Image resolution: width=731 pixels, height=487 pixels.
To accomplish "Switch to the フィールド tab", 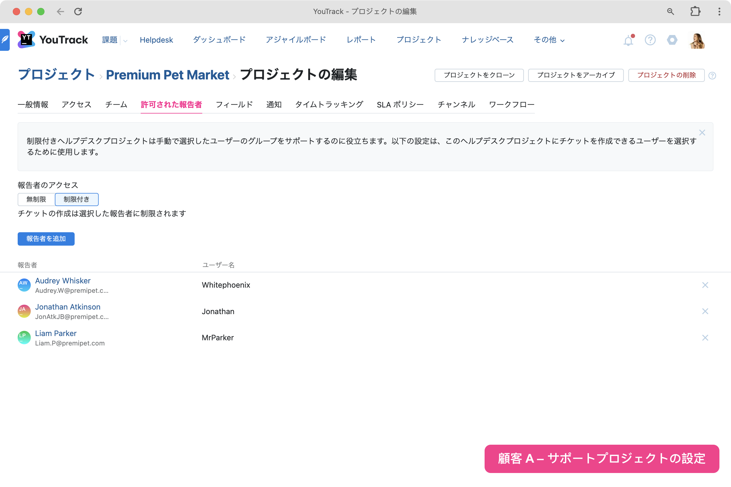I will coord(234,104).
